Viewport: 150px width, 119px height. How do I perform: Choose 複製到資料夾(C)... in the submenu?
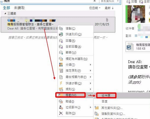click(x=122, y=114)
